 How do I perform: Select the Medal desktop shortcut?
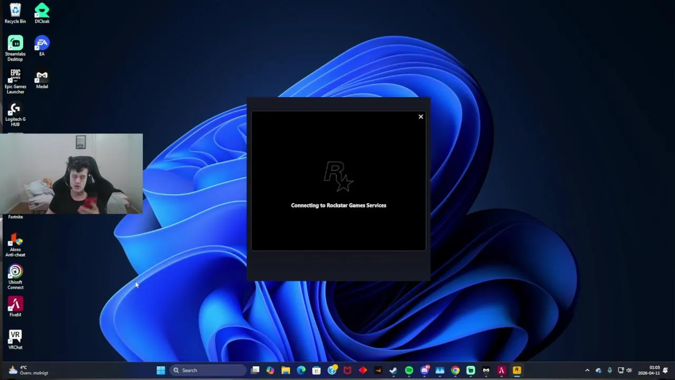tap(42, 79)
